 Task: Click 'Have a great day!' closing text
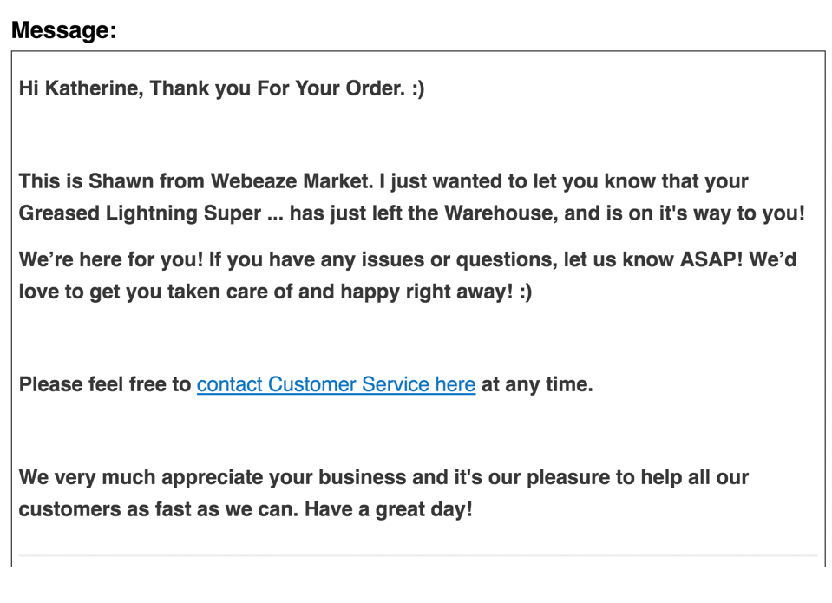(x=389, y=509)
